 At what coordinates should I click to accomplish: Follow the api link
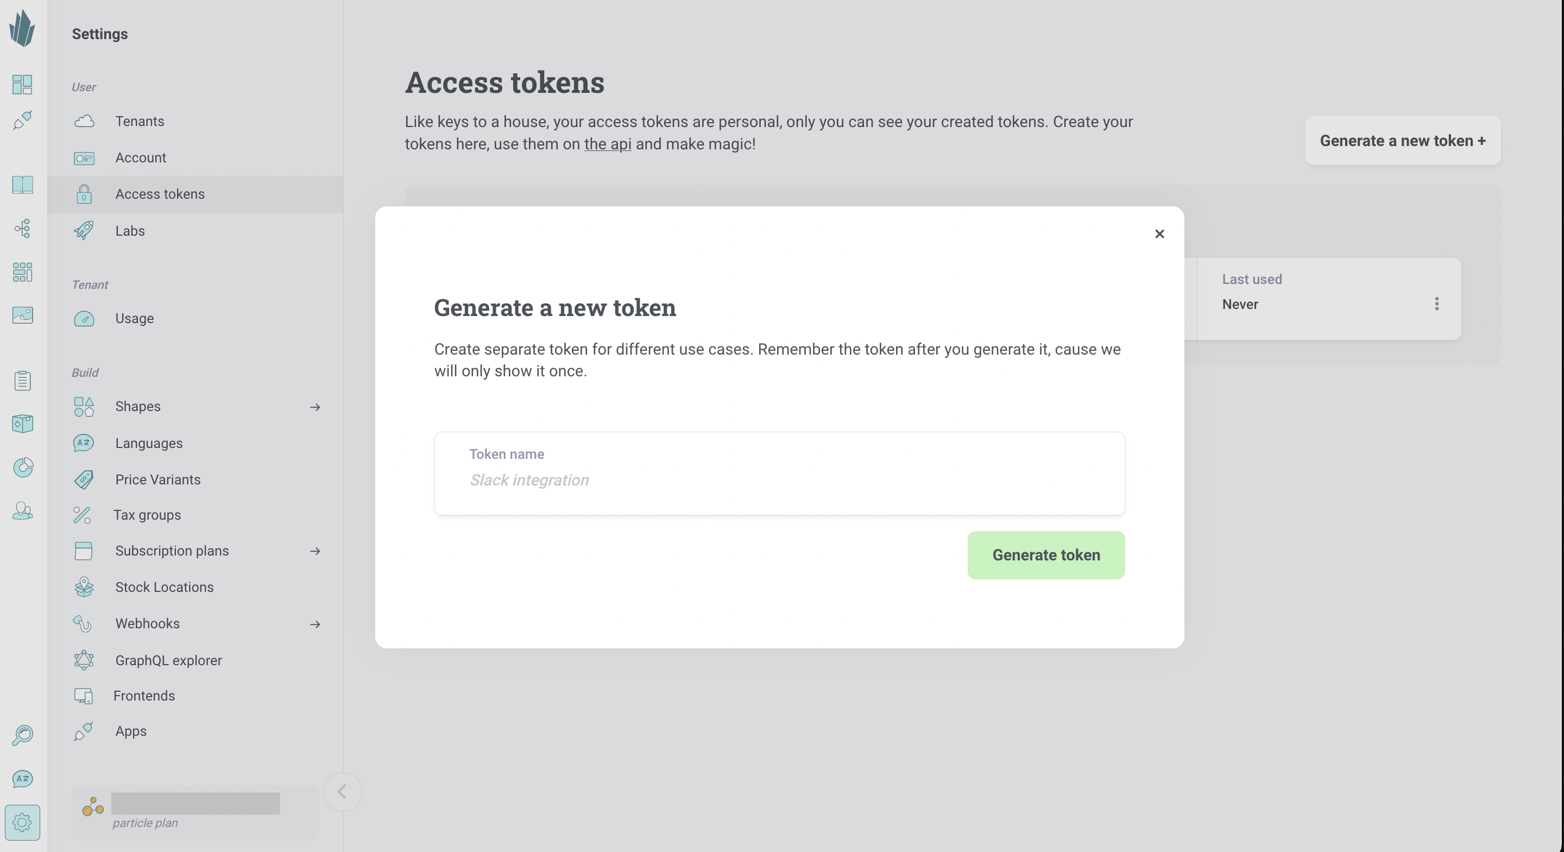point(607,144)
